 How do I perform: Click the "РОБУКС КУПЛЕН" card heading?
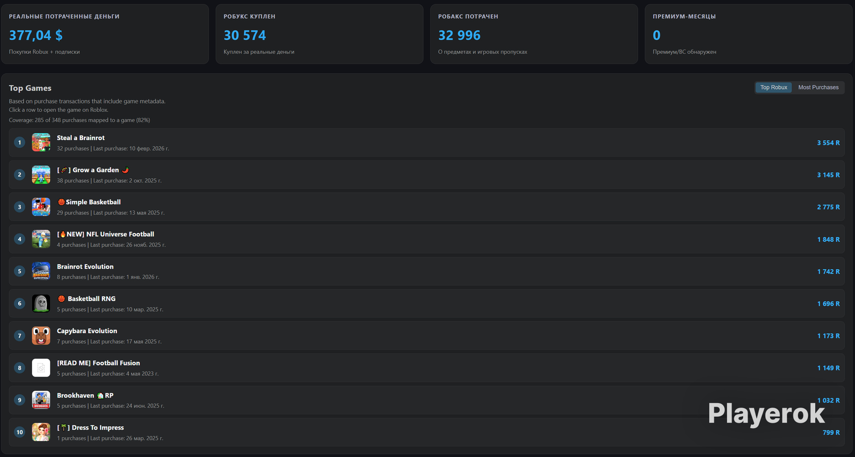(250, 16)
